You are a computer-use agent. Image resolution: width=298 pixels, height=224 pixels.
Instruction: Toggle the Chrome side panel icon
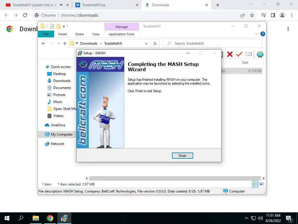(x=273, y=15)
